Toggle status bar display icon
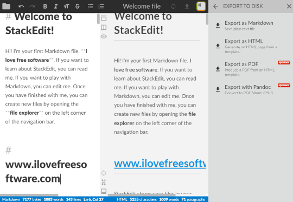 (104, 191)
